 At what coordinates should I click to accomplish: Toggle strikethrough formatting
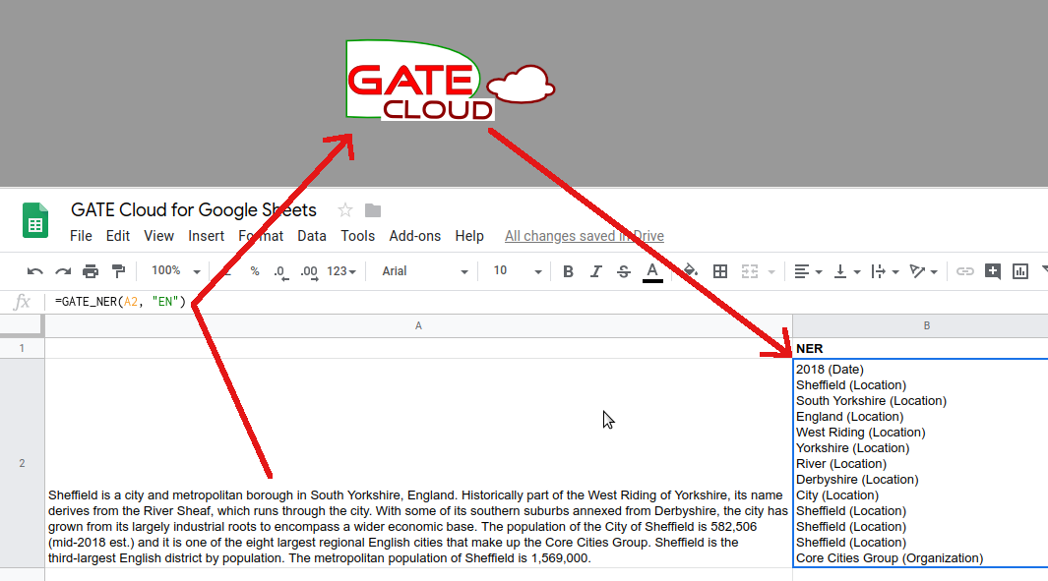(624, 271)
